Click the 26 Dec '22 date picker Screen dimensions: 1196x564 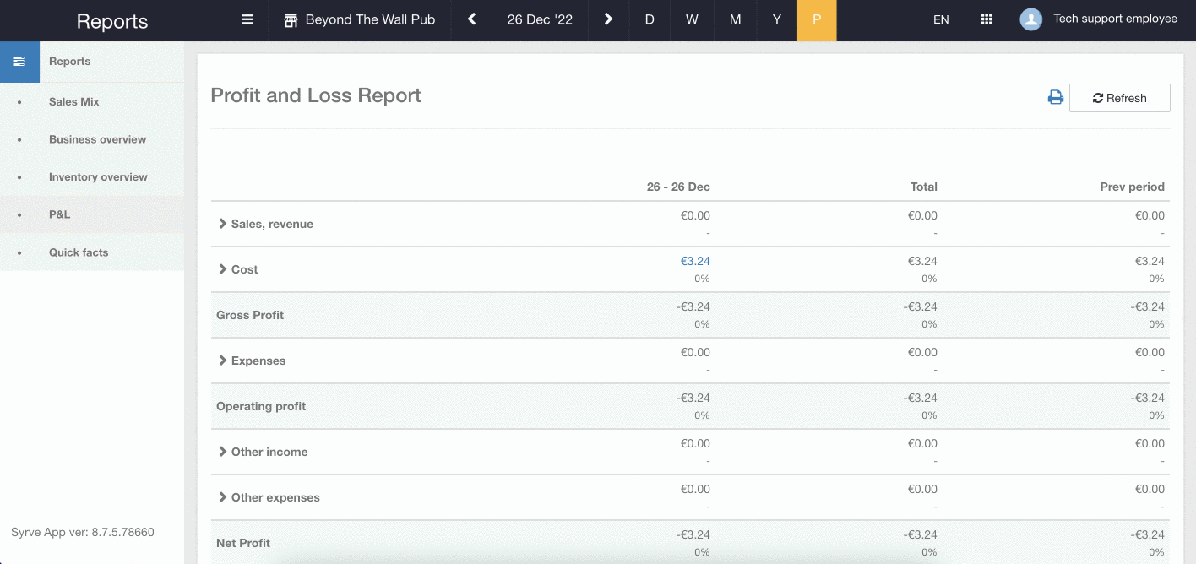click(540, 19)
